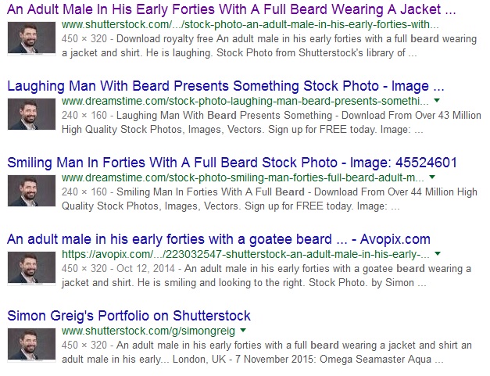Open 'Simon Greig's Portfolio on Shutterstock' link
Image resolution: width=490 pixels, height=376 pixels.
click(129, 316)
